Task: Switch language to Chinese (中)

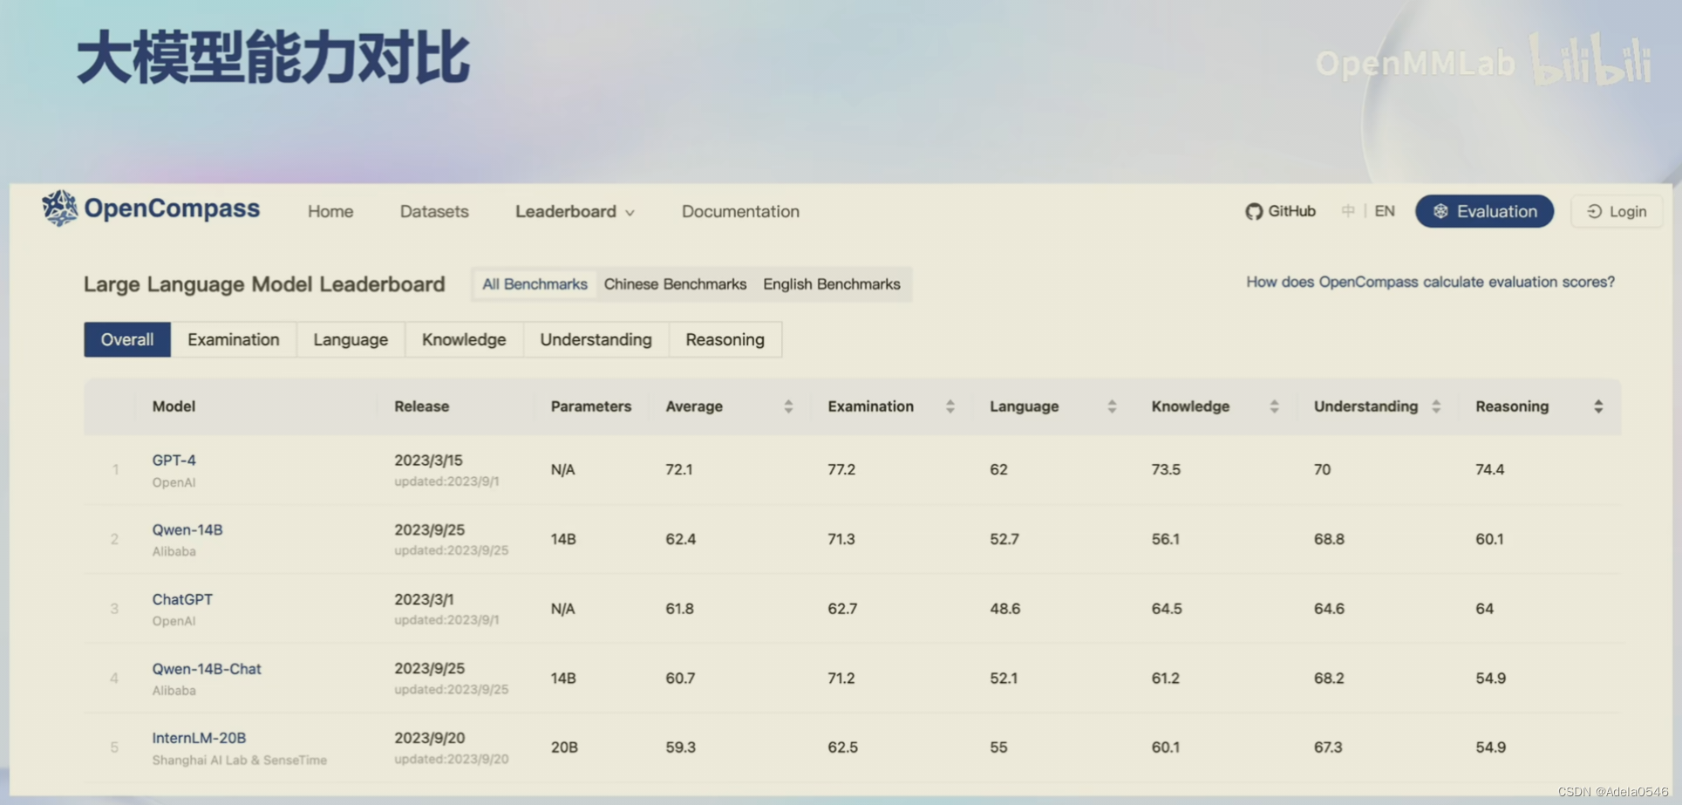Action: pyautogui.click(x=1348, y=211)
